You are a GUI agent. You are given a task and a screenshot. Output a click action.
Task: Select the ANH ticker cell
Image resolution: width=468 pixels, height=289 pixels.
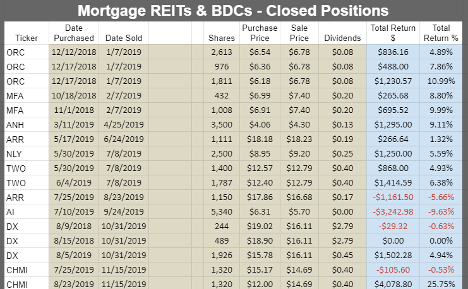[x=27, y=125]
